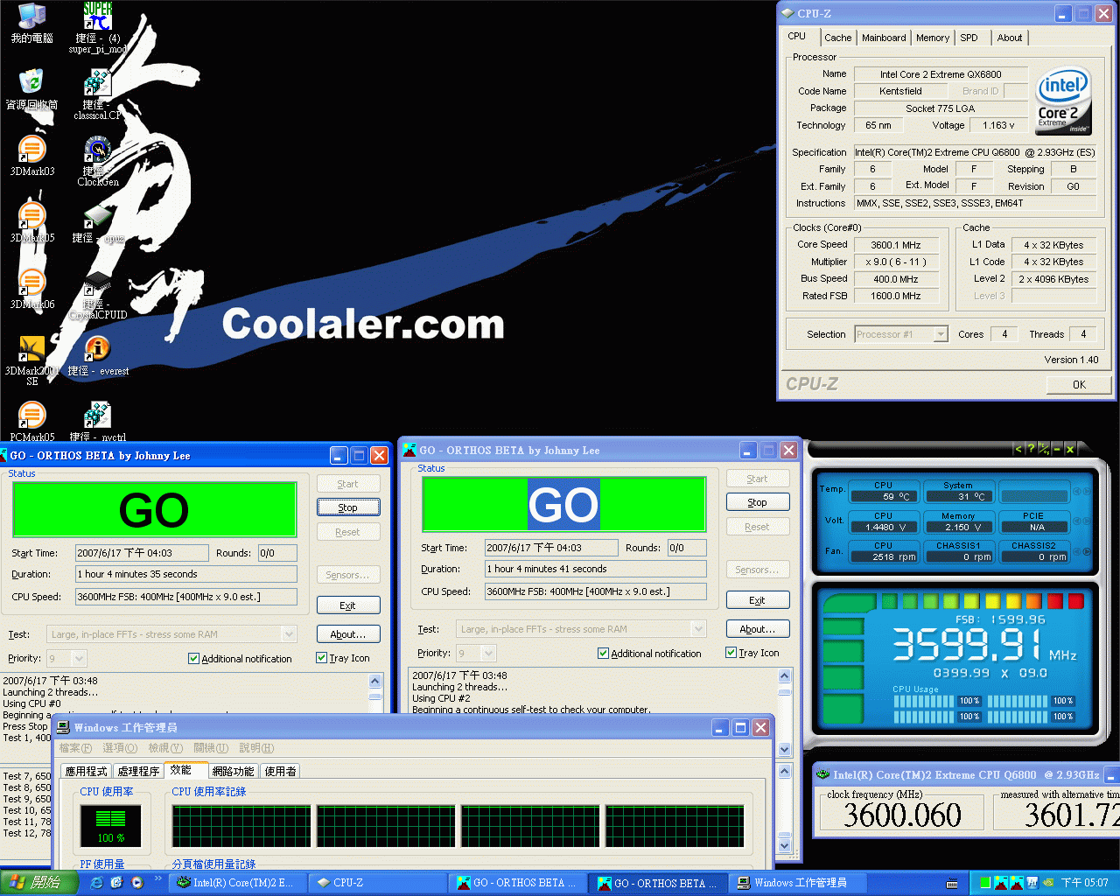Open the Processor #1 selection dropdown in CPU-Z
Viewport: 1120px width, 896px height.
(x=941, y=334)
